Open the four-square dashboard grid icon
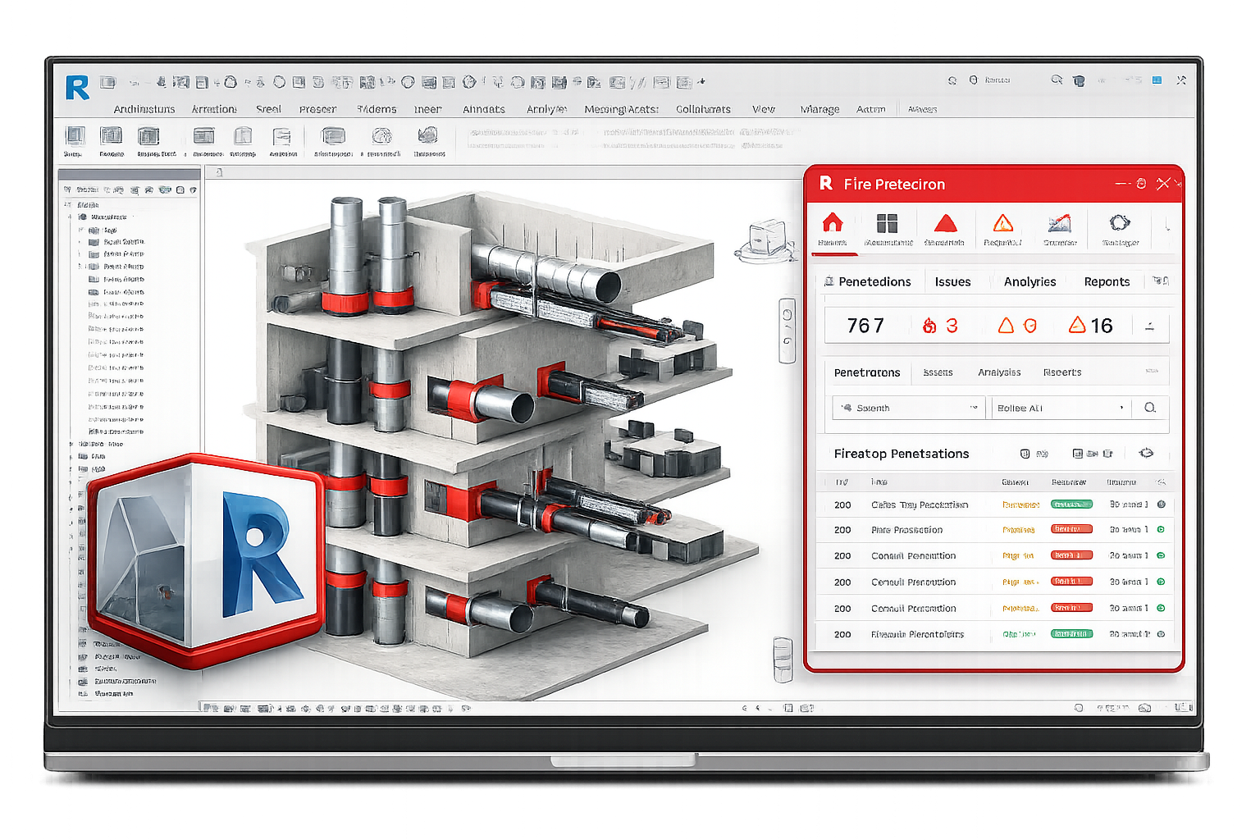1260x840 pixels. [887, 224]
